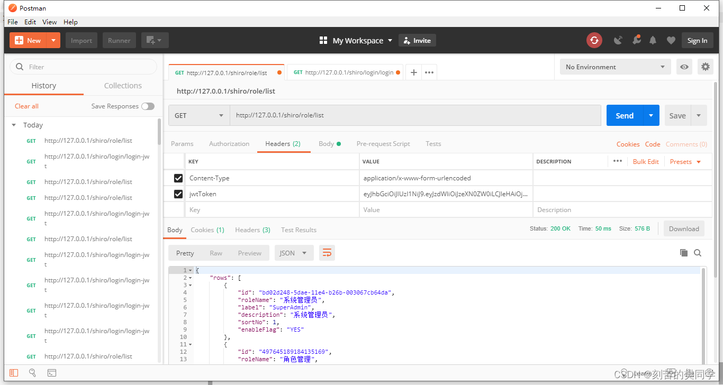Toggle the Save Responses switch

[148, 106]
